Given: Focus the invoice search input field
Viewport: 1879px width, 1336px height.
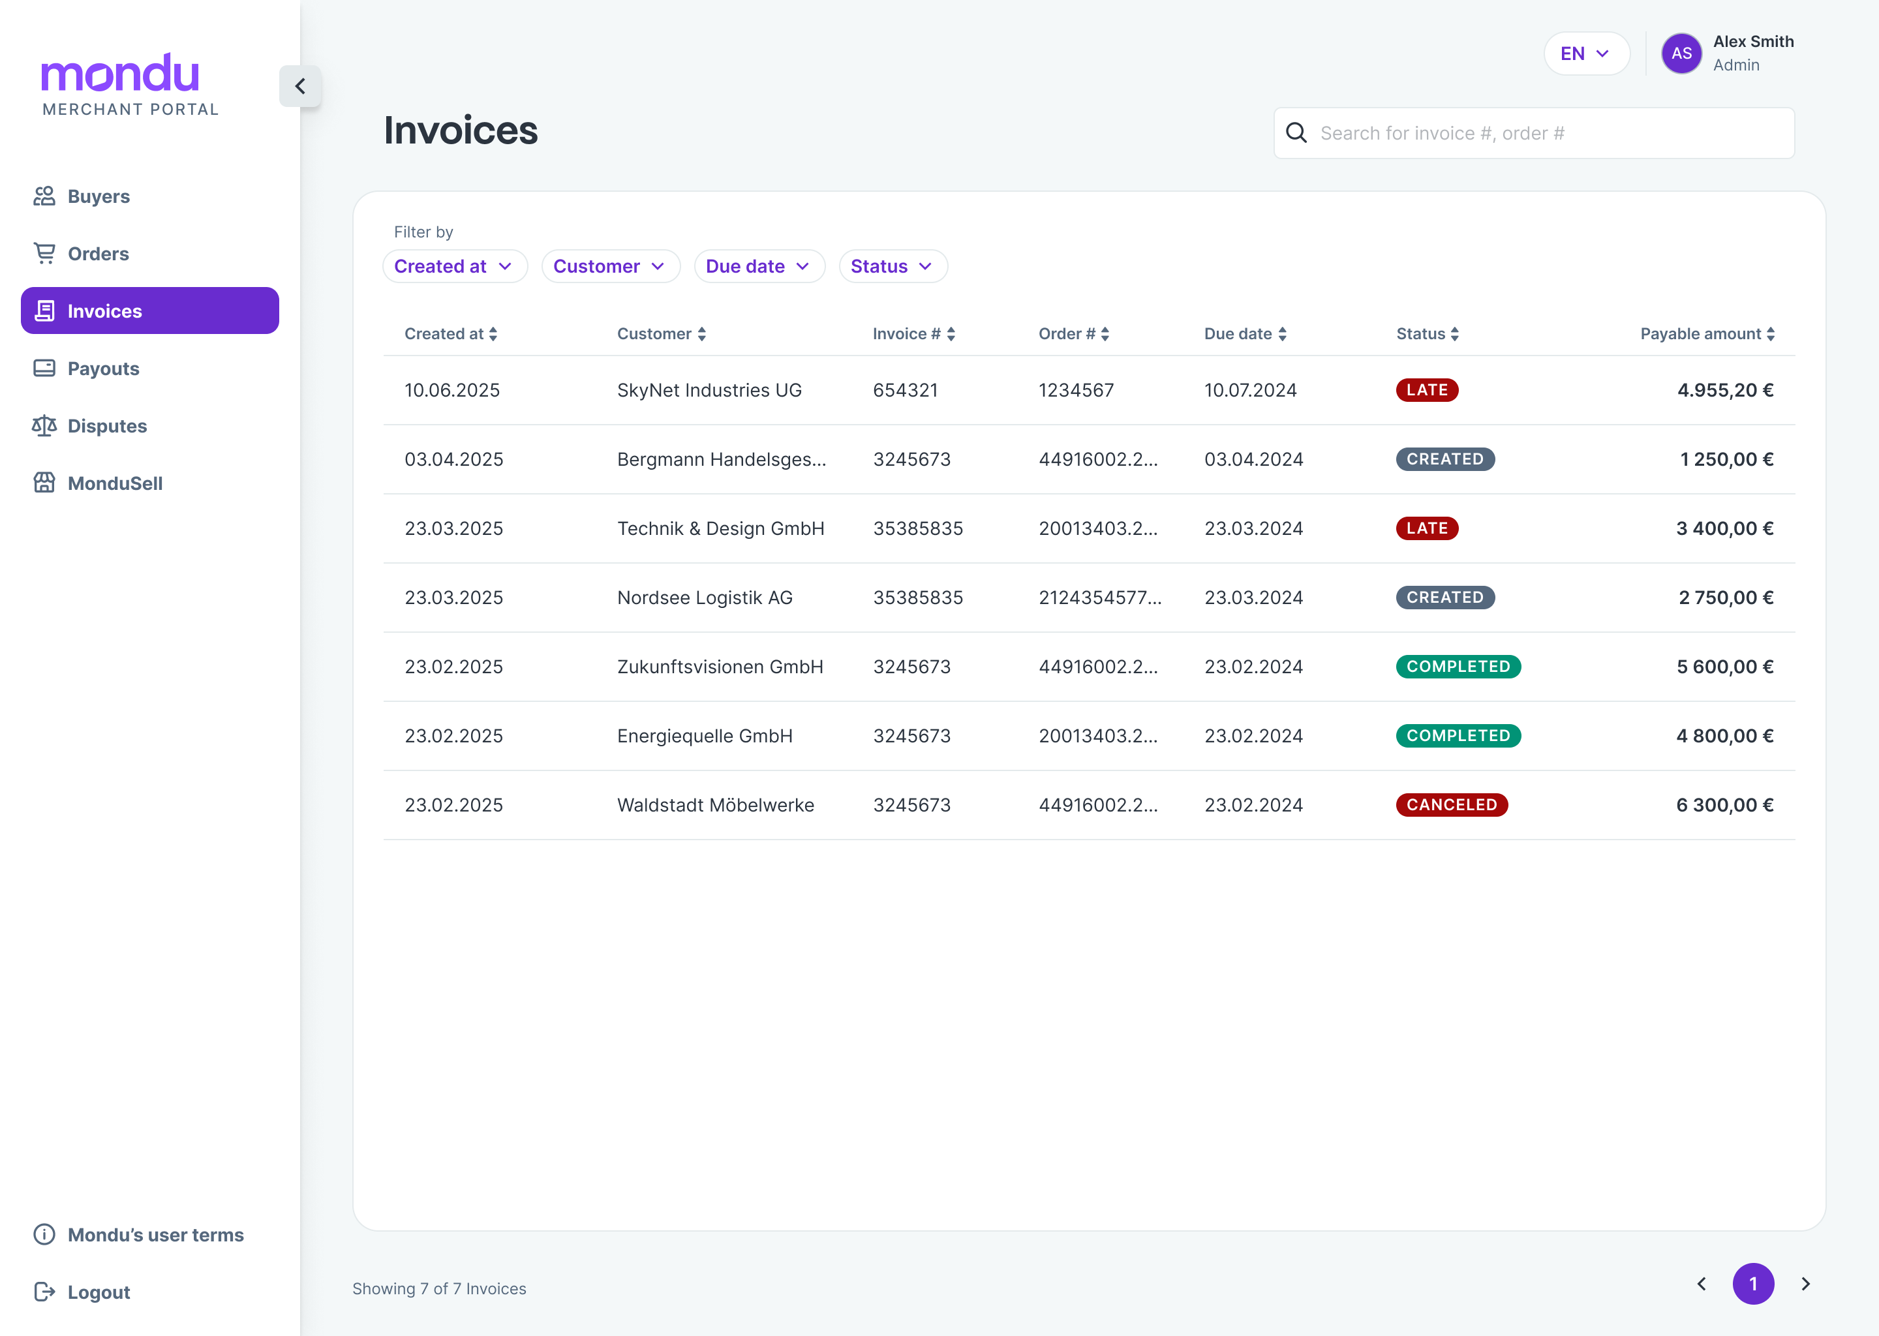Looking at the screenshot, I should coord(1547,133).
